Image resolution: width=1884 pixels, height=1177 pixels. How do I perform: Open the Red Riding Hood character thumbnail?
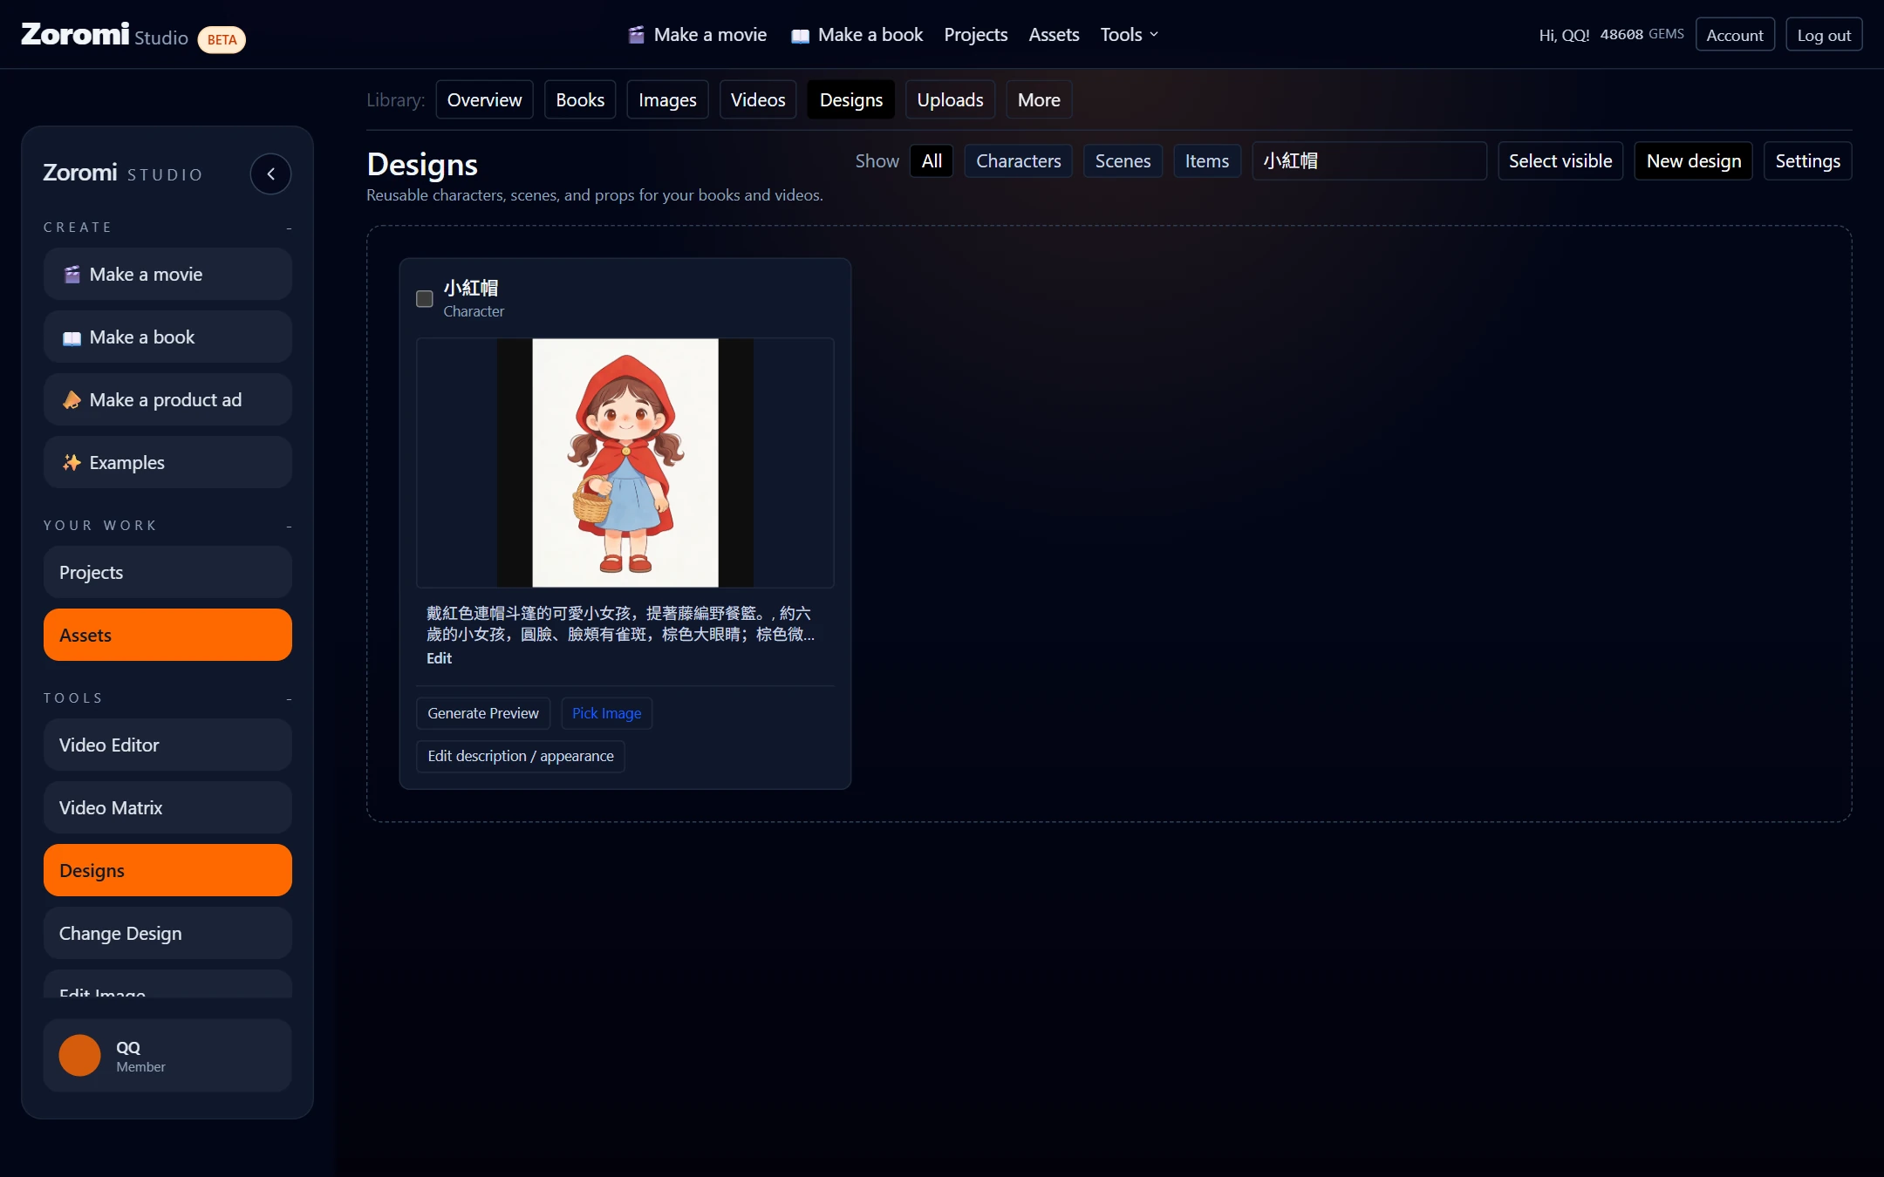click(625, 462)
